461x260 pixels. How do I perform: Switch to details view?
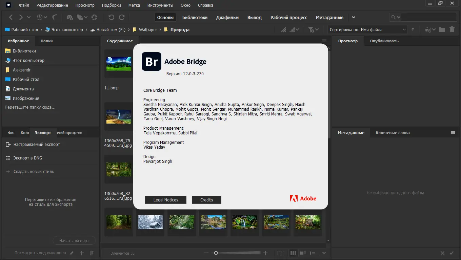pyautogui.click(x=303, y=253)
